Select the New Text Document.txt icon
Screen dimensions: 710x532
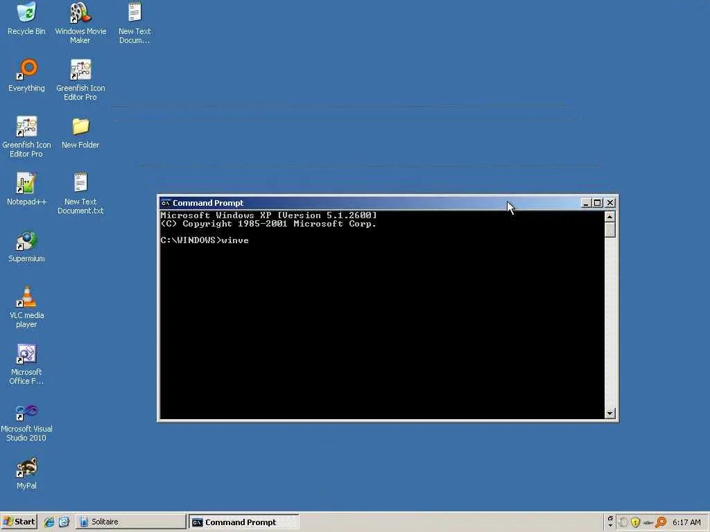tap(80, 193)
